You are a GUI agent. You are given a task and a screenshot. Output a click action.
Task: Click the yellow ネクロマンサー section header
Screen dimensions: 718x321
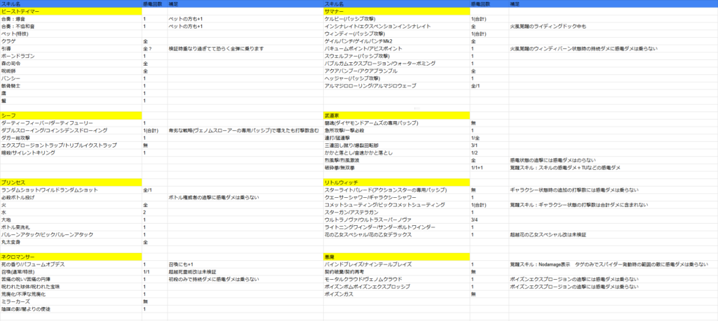(x=70, y=257)
